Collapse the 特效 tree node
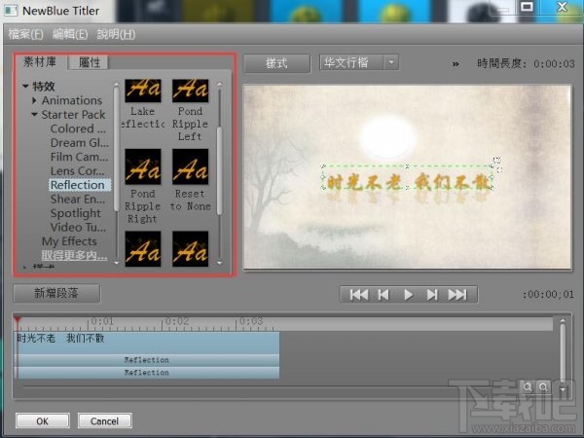Screen dimensions: 584x438 point(25,86)
